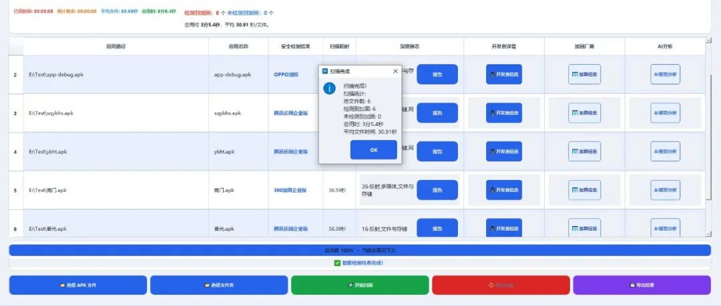Show 开发者信息 for ybht.apk
The height and width of the screenshot is (306, 721).
[504, 151]
